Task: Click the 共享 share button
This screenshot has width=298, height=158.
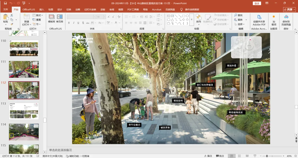Action: 289,9
